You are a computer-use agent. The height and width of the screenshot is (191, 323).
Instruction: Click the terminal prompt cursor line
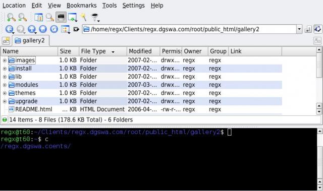click(116, 132)
